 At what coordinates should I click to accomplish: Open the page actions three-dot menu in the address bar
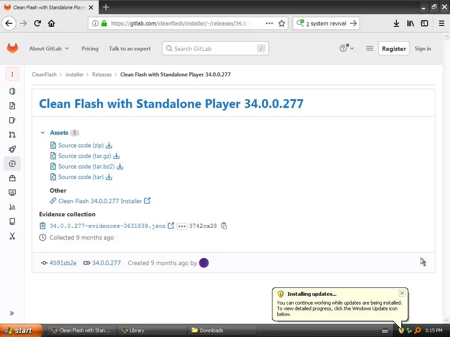point(269,24)
